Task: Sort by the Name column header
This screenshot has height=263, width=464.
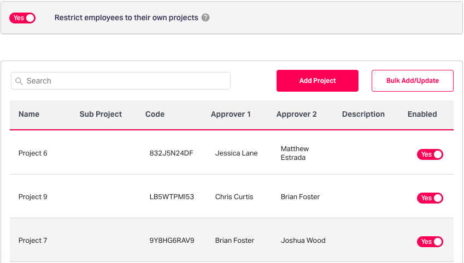Action: pos(29,115)
